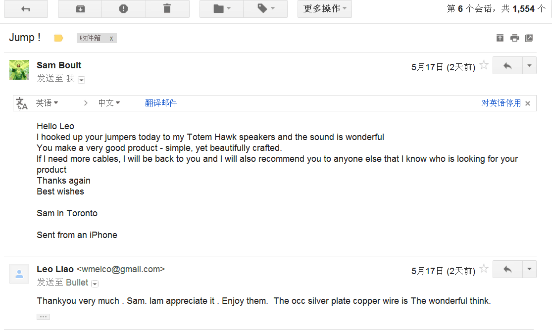Change source language 英语 dropdown
The width and height of the screenshot is (552, 336).
pyautogui.click(x=47, y=103)
